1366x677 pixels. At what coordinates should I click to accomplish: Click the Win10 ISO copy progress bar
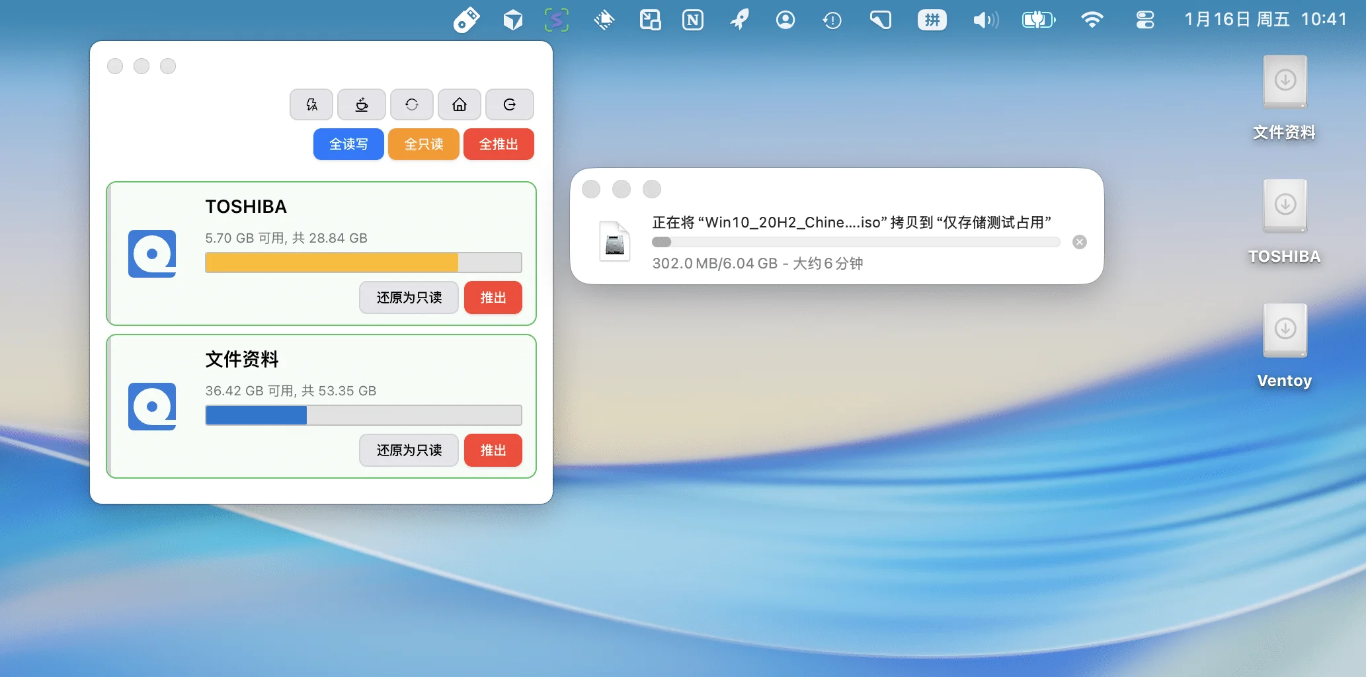pyautogui.click(x=856, y=242)
